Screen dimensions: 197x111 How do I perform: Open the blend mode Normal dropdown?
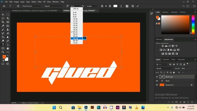pos(165,68)
